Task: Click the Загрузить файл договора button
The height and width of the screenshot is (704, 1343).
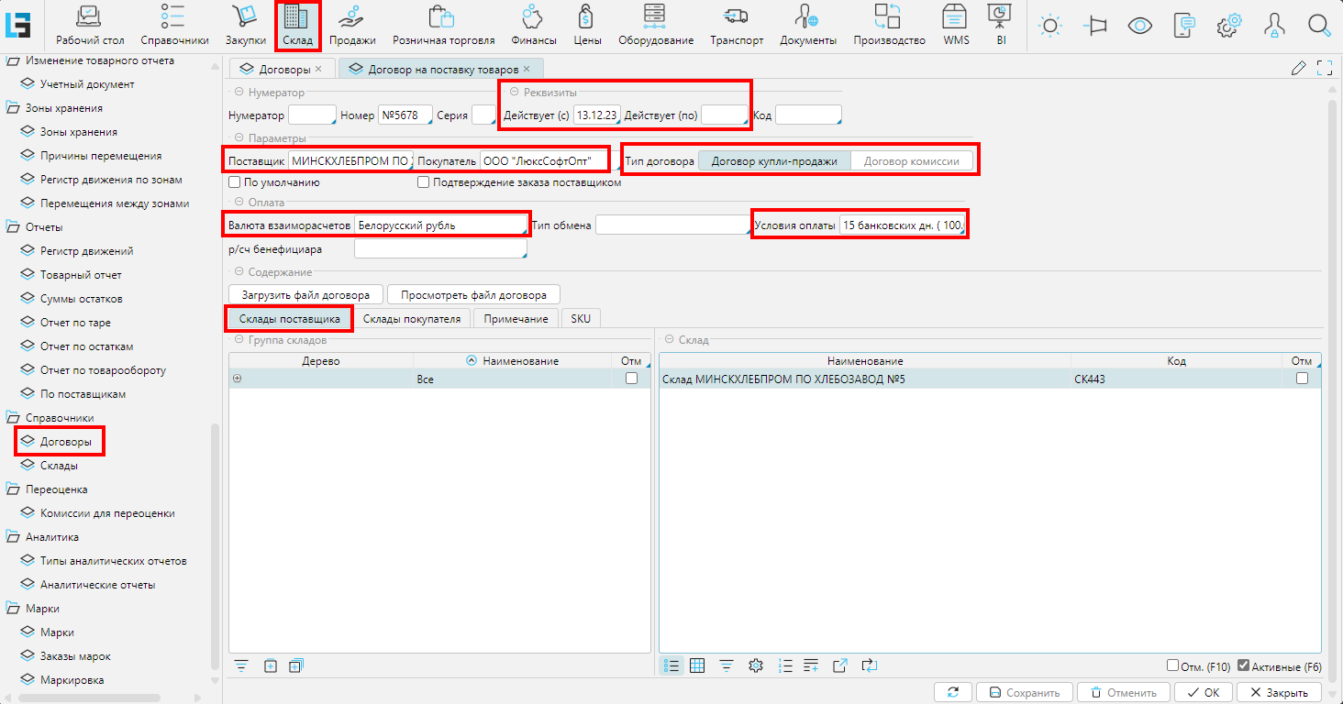Action: [305, 295]
